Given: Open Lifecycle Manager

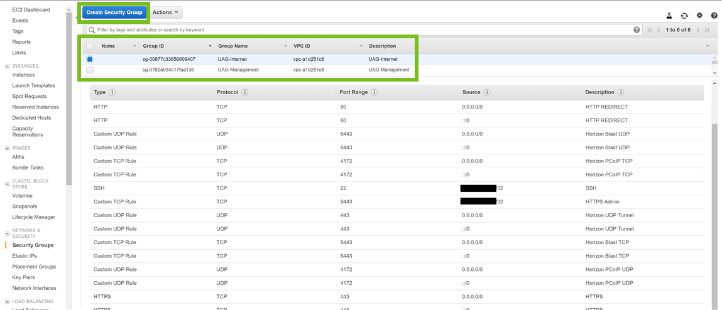Looking at the screenshot, I should pos(33,217).
